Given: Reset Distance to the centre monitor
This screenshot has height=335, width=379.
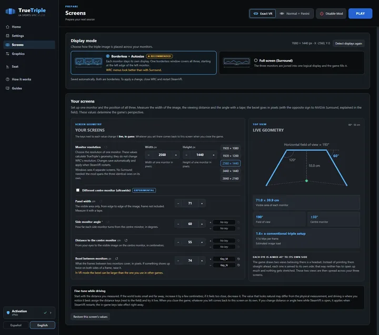Looking at the screenshot, I should point(126,240).
